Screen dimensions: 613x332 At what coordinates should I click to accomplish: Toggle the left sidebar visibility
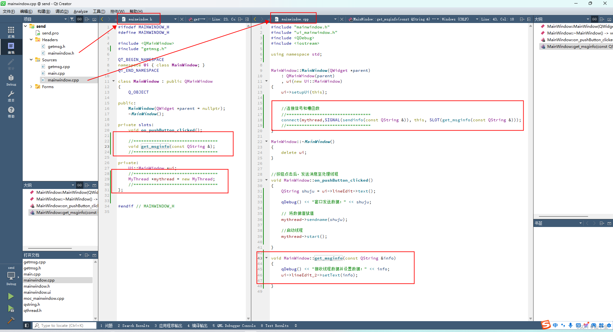27,325
